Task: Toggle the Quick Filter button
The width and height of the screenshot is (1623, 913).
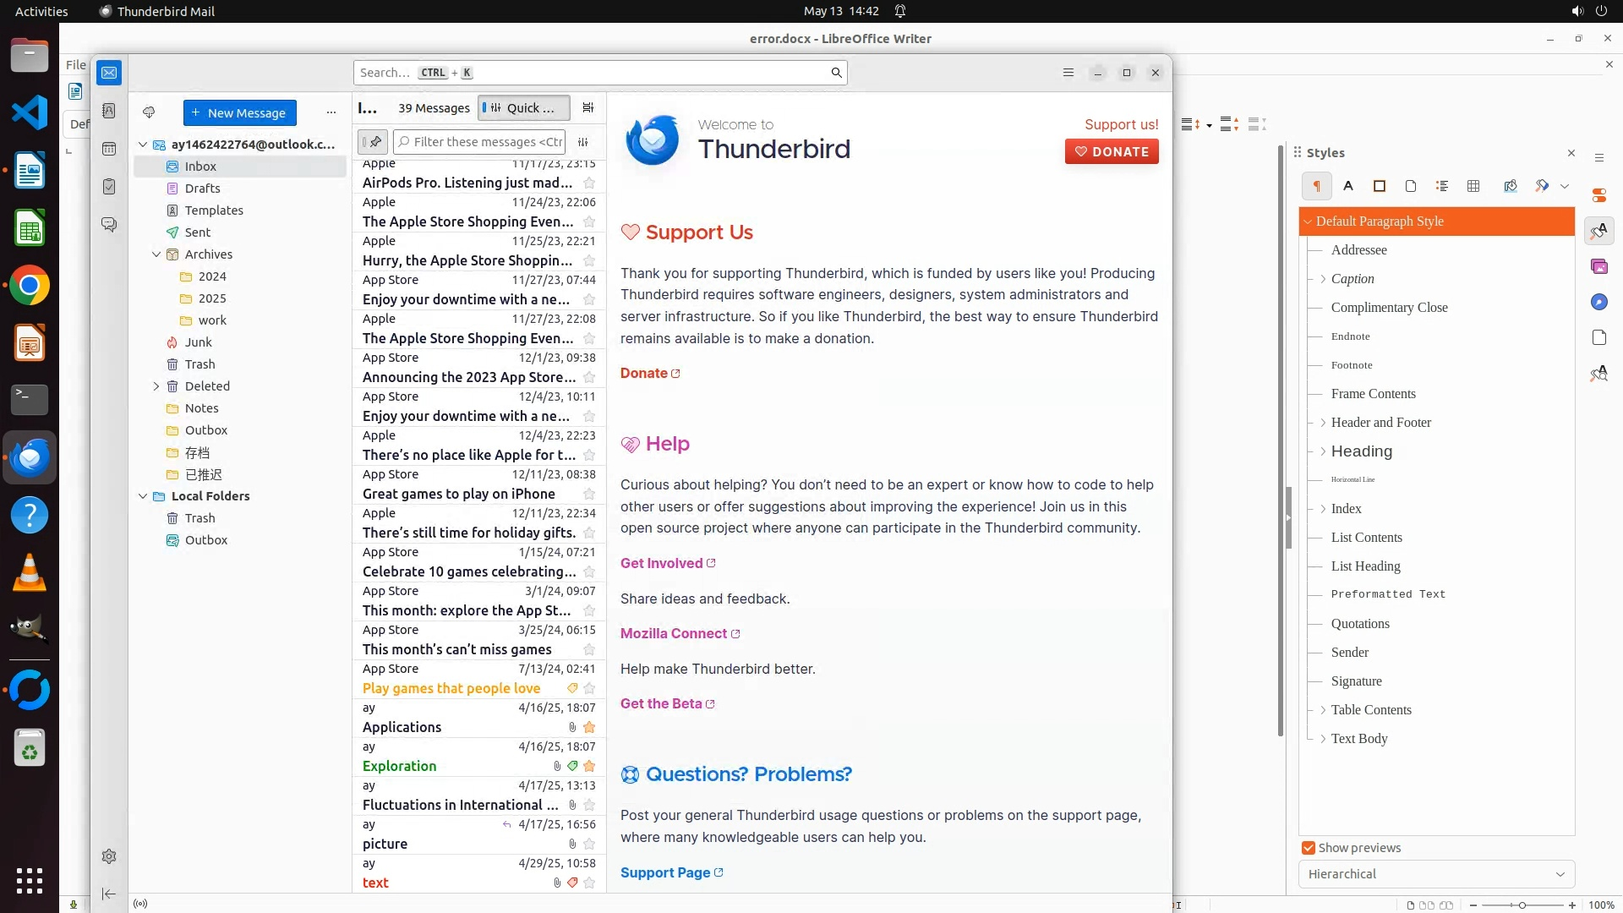Action: pos(523,107)
